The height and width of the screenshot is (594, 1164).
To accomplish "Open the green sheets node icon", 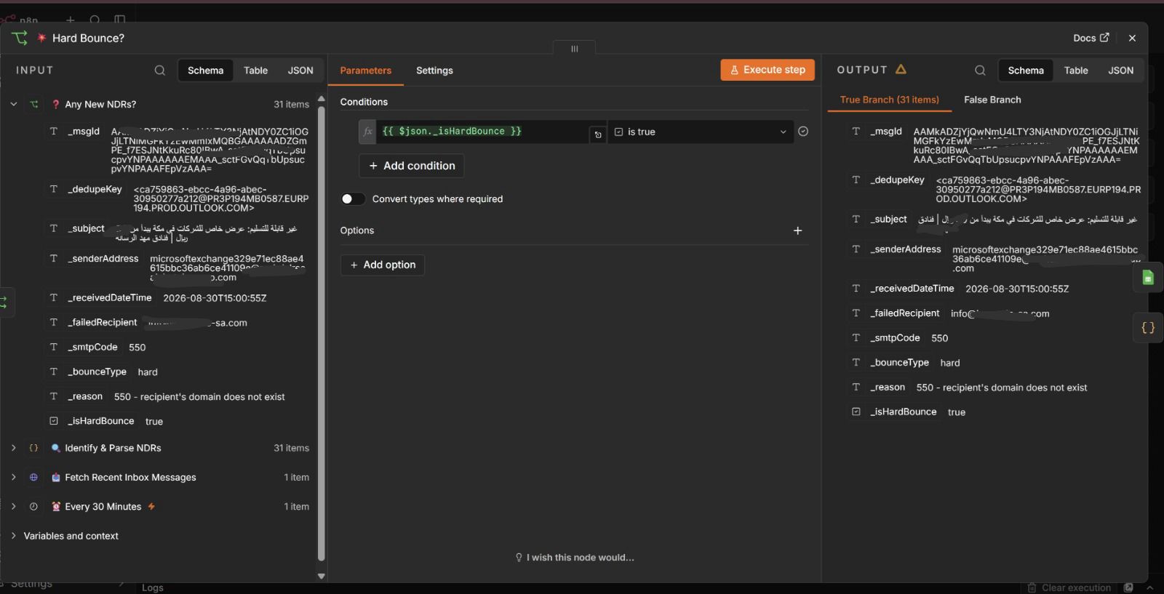I will click(1148, 278).
